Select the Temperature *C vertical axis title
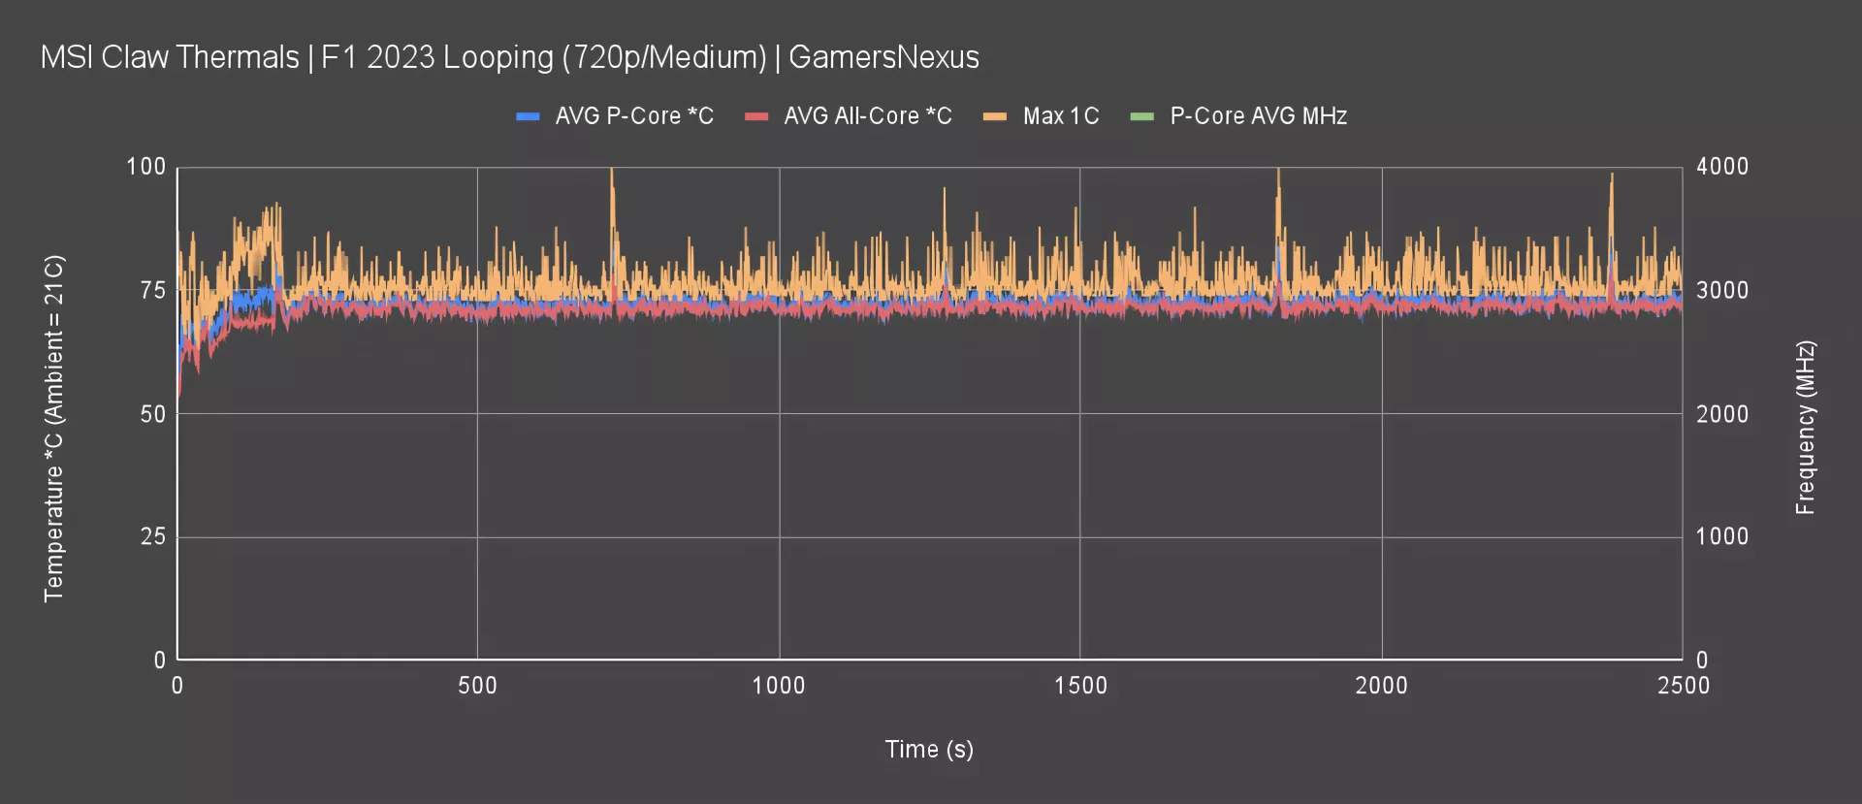1862x804 pixels. point(54,429)
